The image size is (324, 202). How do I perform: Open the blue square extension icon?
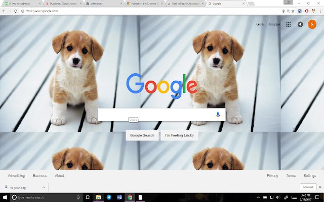(x=300, y=11)
